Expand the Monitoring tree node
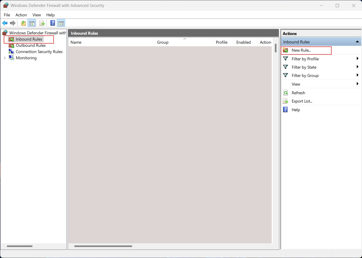Image resolution: width=362 pixels, height=258 pixels. (x=5, y=58)
